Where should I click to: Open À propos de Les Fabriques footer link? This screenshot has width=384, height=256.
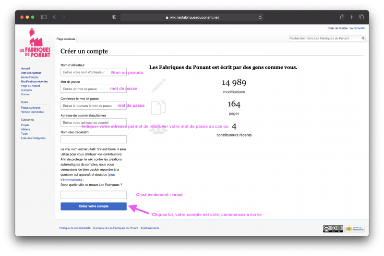point(115,228)
